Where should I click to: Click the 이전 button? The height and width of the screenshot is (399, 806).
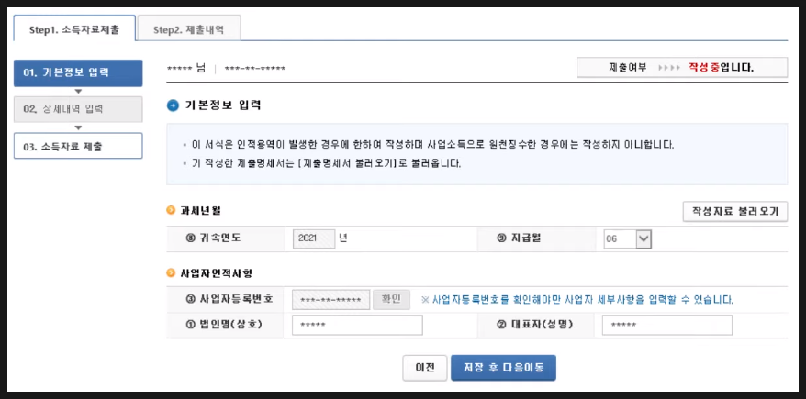pos(424,367)
